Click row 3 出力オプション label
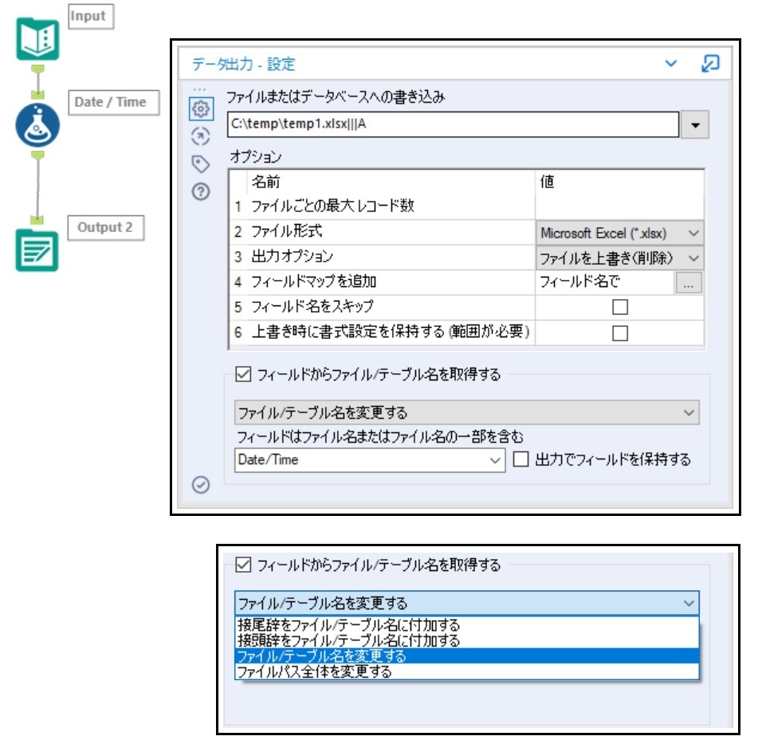 tap(292, 256)
